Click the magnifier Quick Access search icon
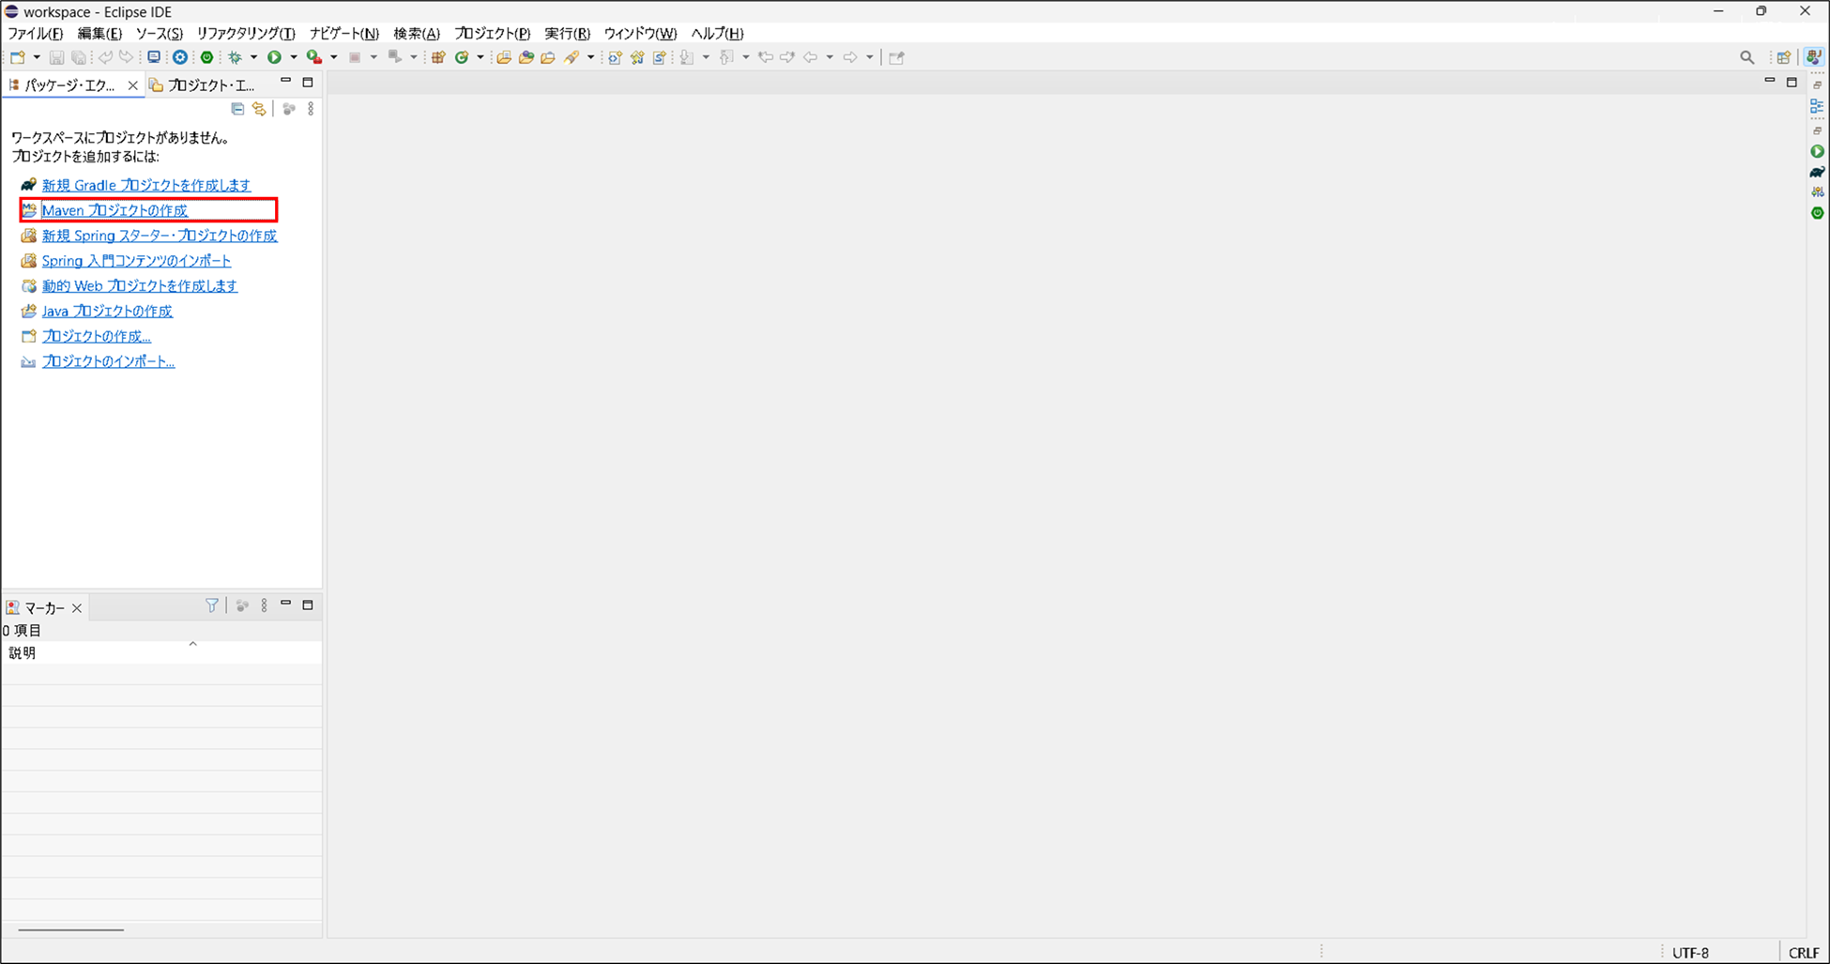Viewport: 1830px width, 964px height. [x=1746, y=57]
